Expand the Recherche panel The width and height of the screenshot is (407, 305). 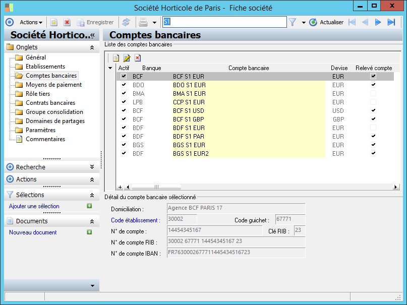coord(91,167)
